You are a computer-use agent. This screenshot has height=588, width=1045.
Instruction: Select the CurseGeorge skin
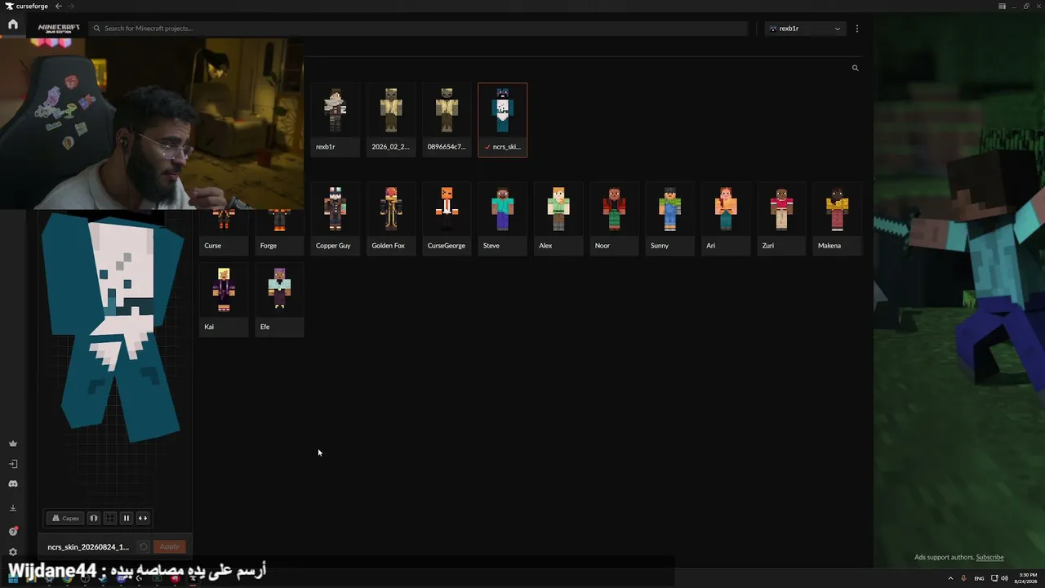click(447, 219)
